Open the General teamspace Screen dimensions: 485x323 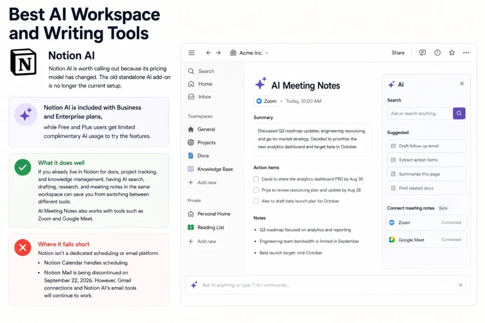201,130
